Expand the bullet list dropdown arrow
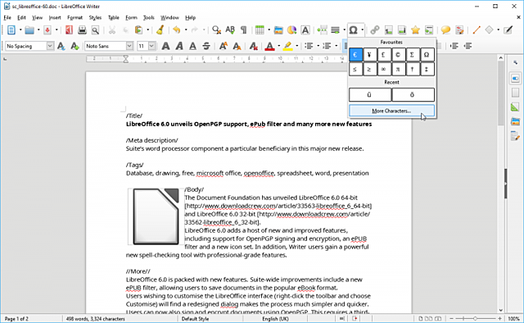 click(x=318, y=46)
